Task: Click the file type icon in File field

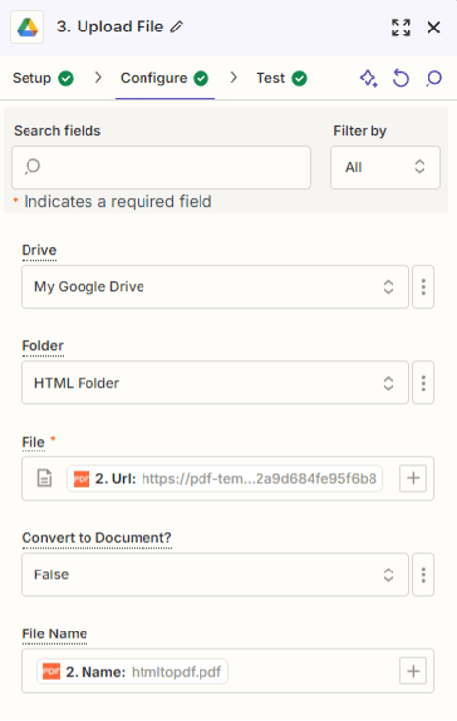Action: 44,478
